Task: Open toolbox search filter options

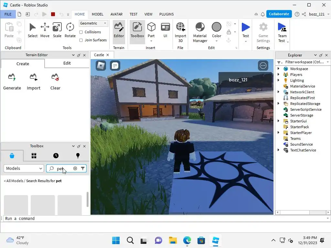Action: pos(83,168)
